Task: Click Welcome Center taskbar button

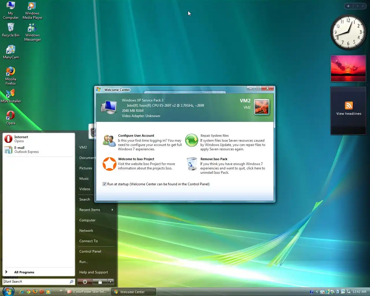Action: pos(134,292)
